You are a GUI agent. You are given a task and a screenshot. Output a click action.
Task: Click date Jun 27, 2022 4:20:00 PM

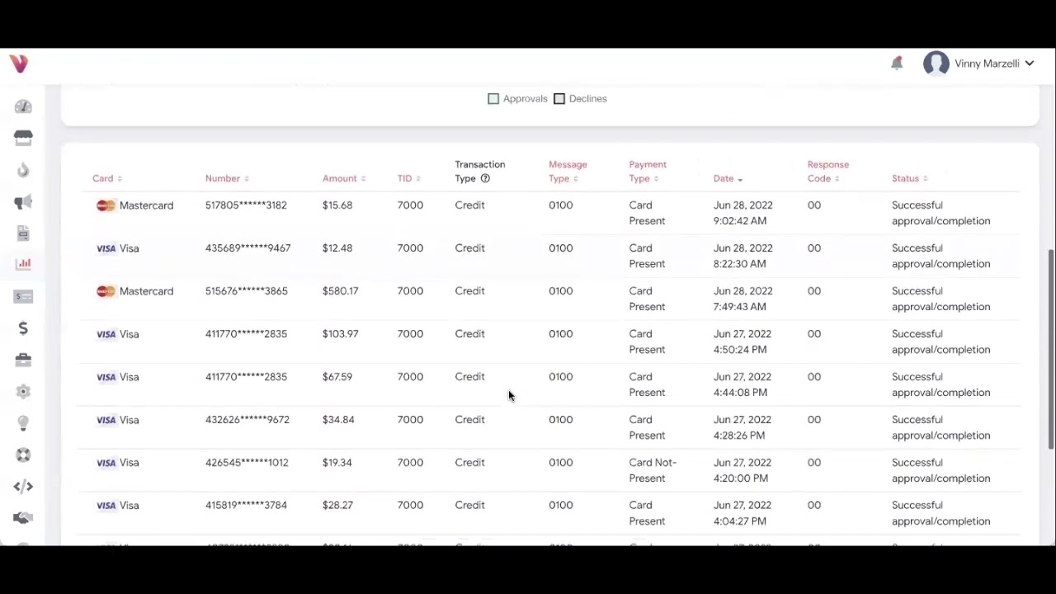[742, 470]
